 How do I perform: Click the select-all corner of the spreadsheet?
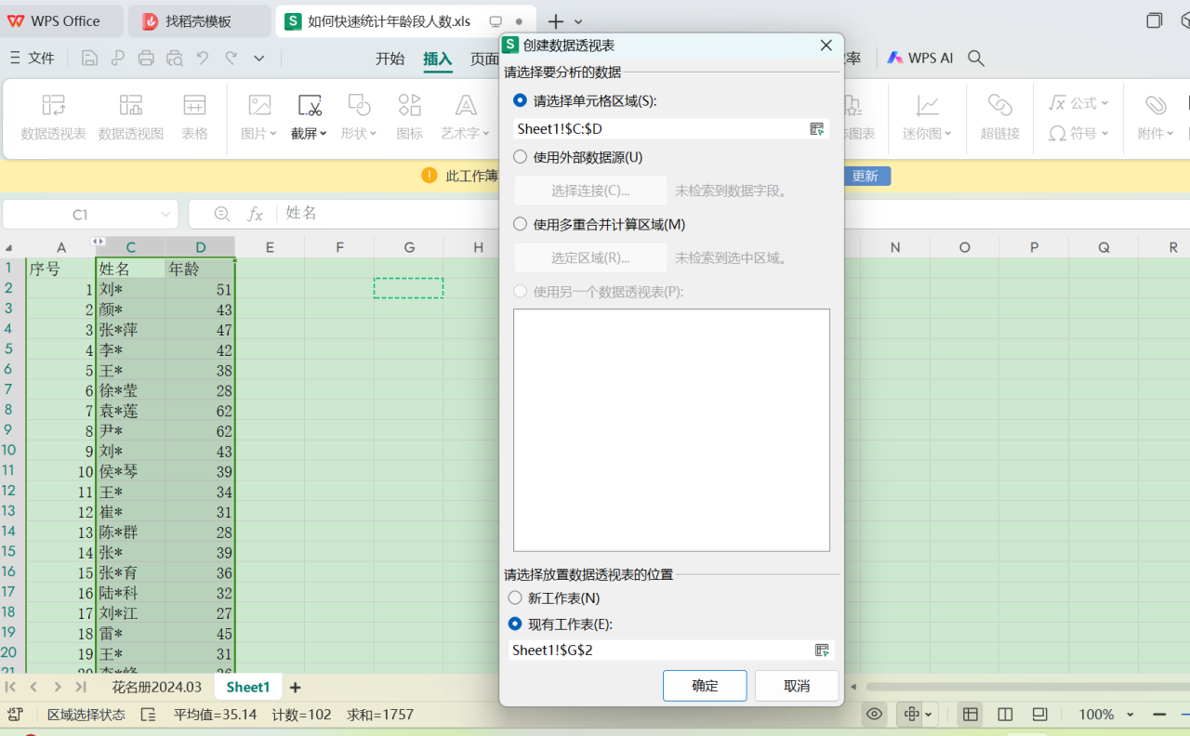tap(9, 247)
